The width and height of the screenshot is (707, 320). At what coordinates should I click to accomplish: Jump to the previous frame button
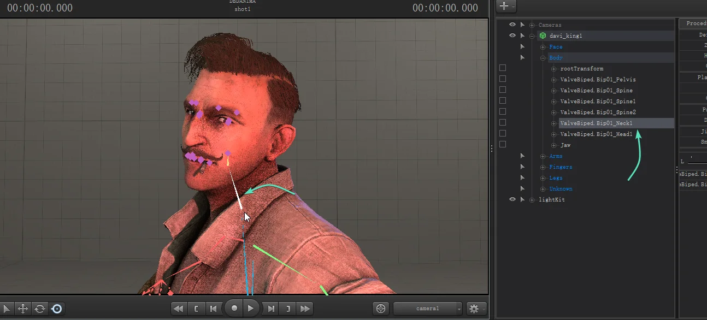tap(213, 309)
